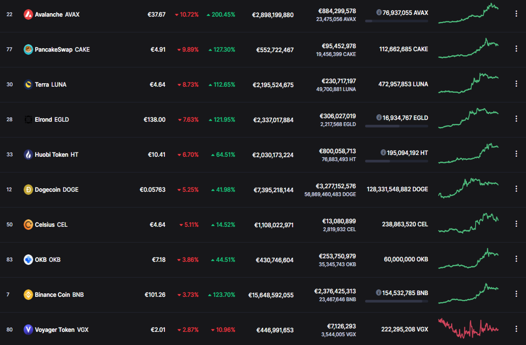Click the Voyager Token logo
This screenshot has width=526, height=345.
(x=28, y=330)
